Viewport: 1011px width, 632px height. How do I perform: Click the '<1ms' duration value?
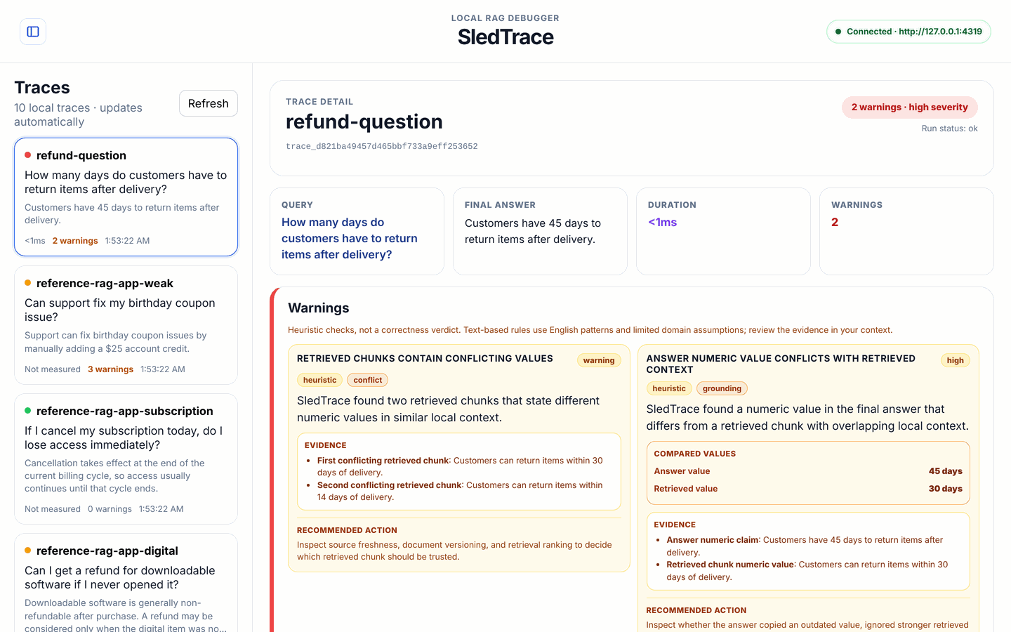[663, 223]
